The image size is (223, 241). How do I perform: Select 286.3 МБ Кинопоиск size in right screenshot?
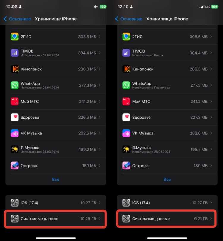point(199,69)
